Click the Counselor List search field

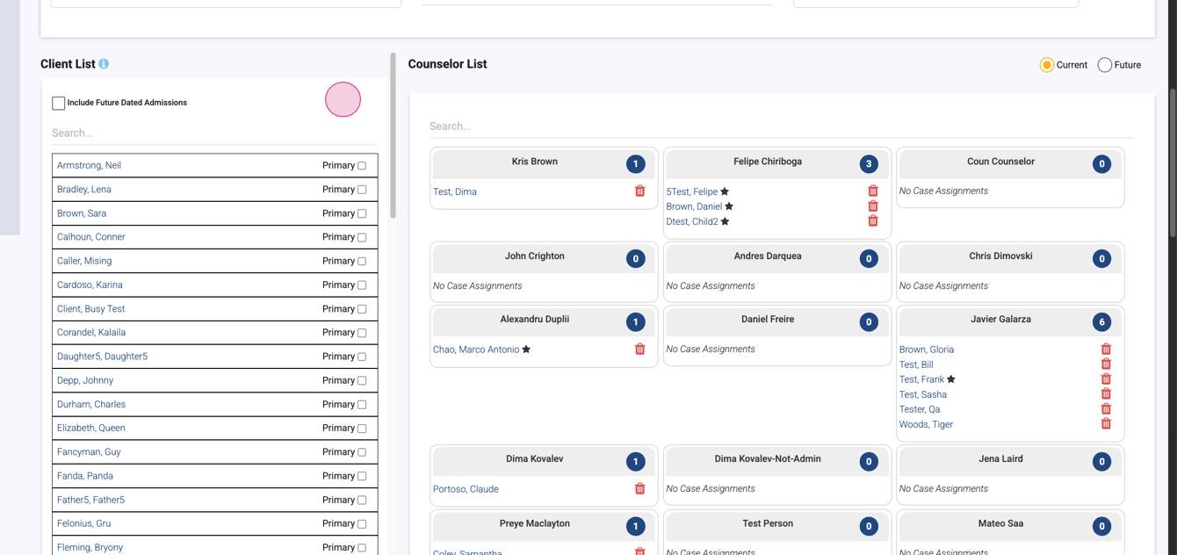(x=615, y=126)
